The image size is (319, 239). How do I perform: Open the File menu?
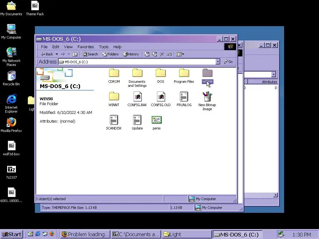tap(44, 47)
